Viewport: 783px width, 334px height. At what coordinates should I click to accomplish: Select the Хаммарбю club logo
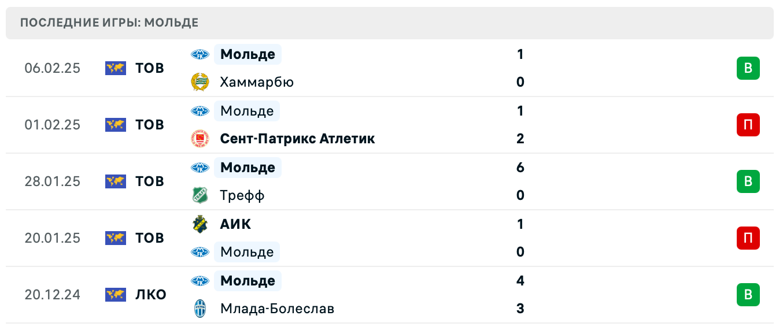tap(201, 82)
